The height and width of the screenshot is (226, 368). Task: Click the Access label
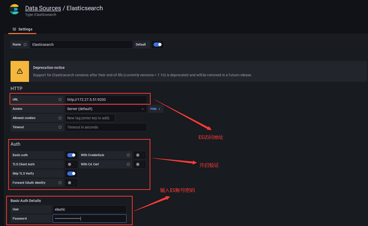pos(17,109)
